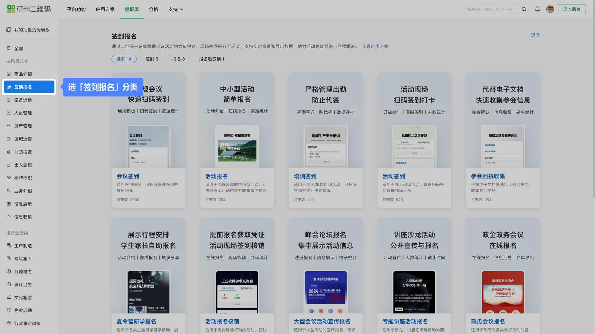Open notifications bell icon

(x=537, y=9)
